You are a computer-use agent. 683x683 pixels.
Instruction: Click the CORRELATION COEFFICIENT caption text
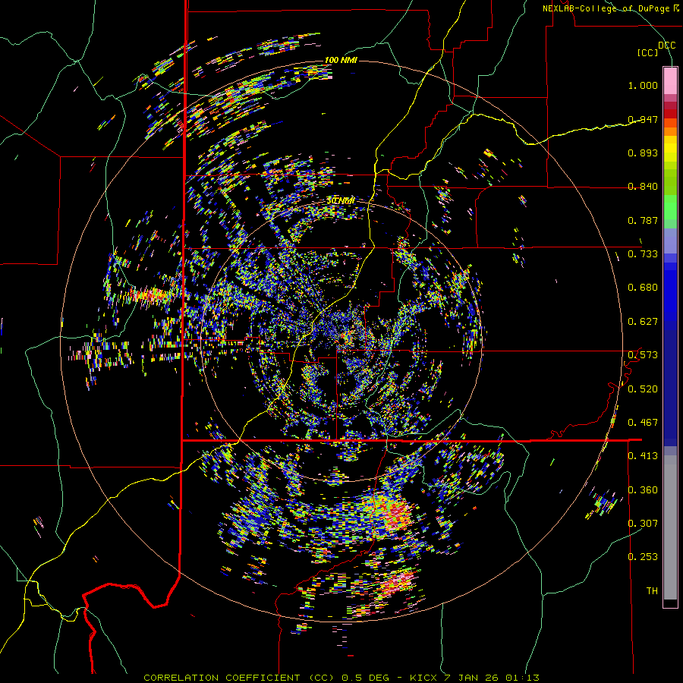(222, 678)
